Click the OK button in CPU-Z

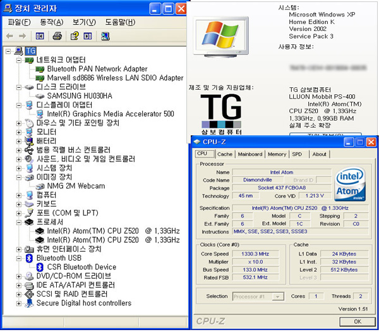coord(358,322)
